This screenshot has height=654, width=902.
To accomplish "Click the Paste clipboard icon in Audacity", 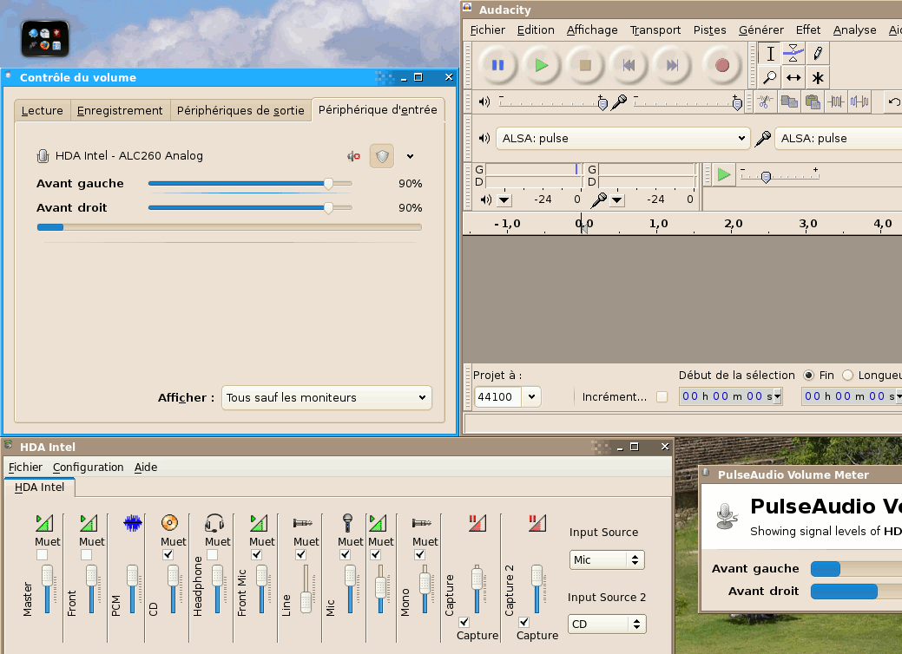I will click(x=813, y=102).
